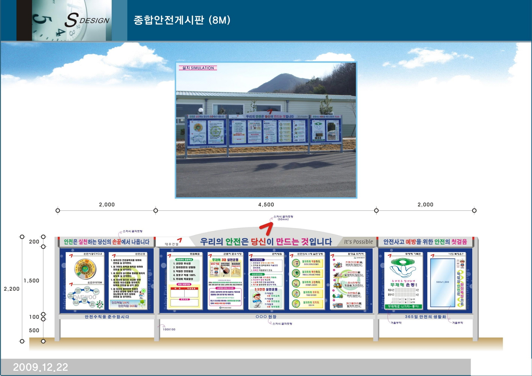Image resolution: width=532 pixels, height=376 pixels.
Task: Click the first icon beside 철저하게 착용하자
Action: tap(296, 263)
